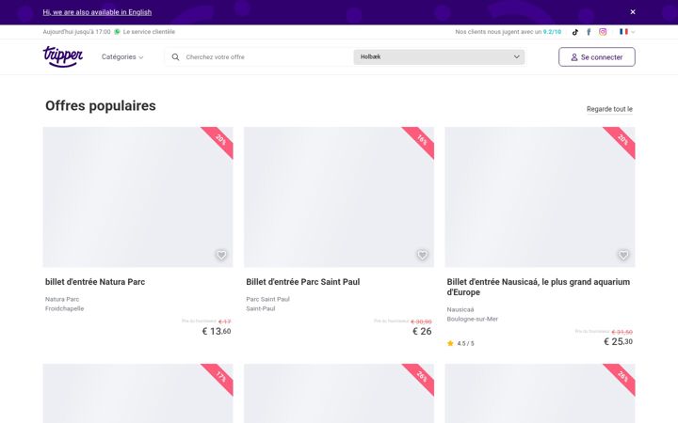Open the Holbæk location dropdown
The image size is (678, 423).
pos(440,57)
